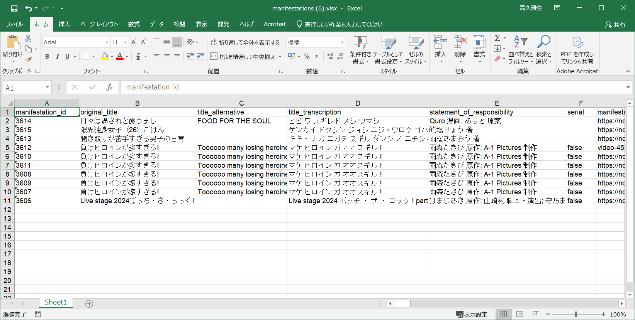The height and width of the screenshot is (320, 635).
Task: Apply the Borders icon in the font group
Action: click(x=86, y=56)
